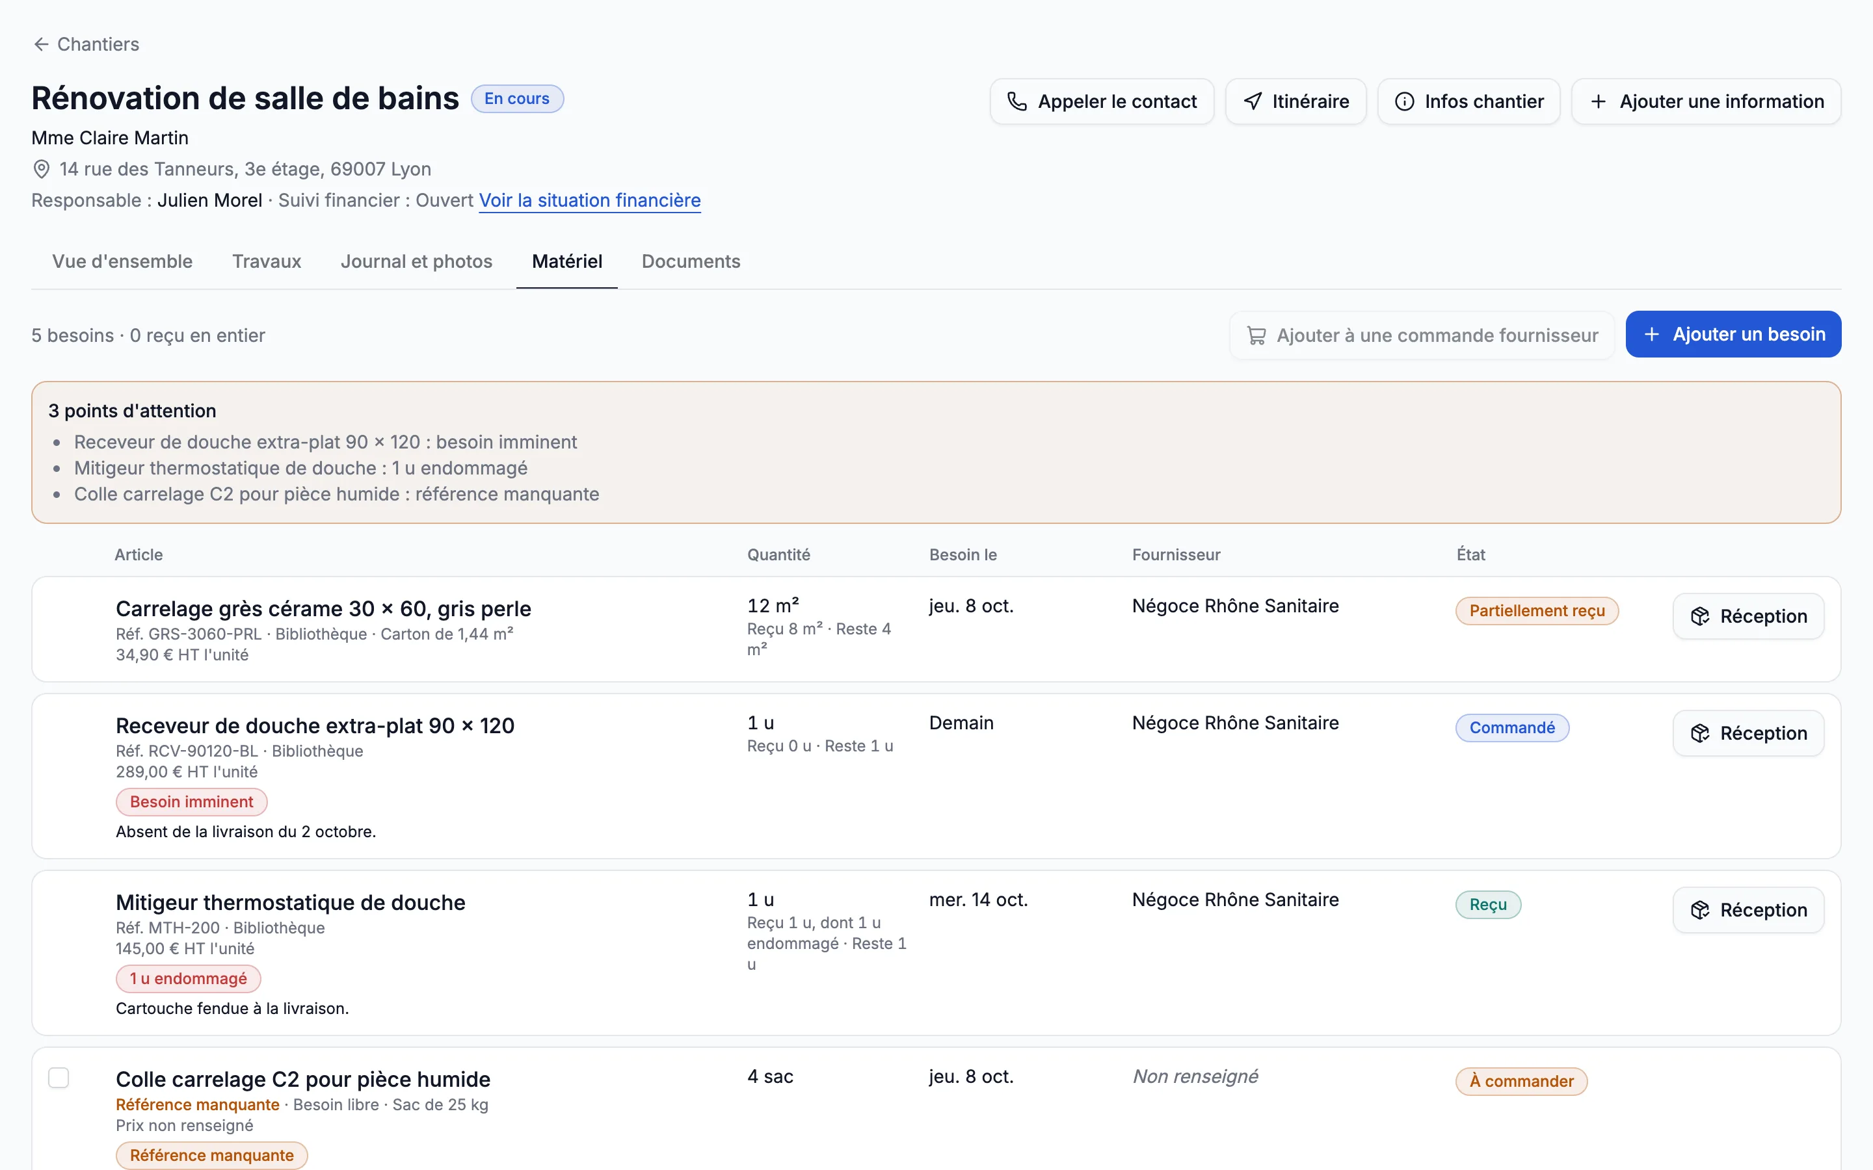Click the box icon in Carrelage row's Réception
1873x1170 pixels.
[1699, 616]
